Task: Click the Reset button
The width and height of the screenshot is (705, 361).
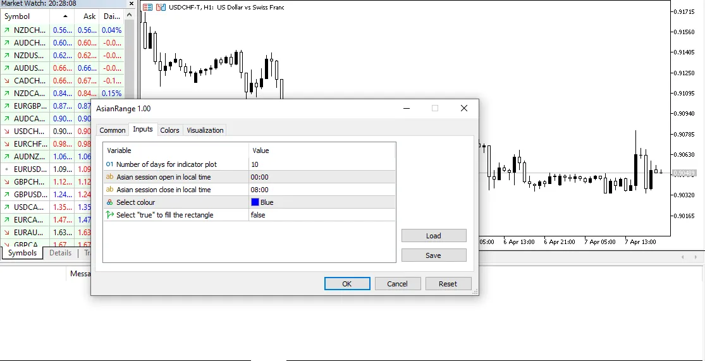Action: tap(448, 284)
